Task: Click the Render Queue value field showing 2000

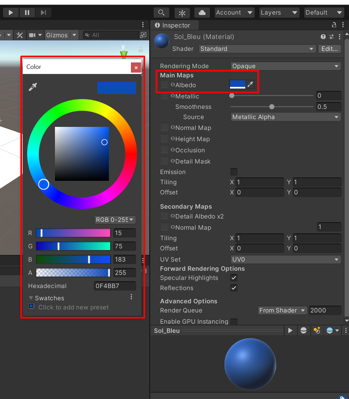Action: [x=325, y=310]
